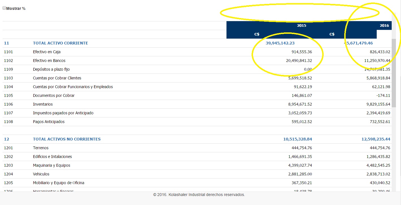
Task: Click the value 2,881,285.00
Action: tap(300, 174)
